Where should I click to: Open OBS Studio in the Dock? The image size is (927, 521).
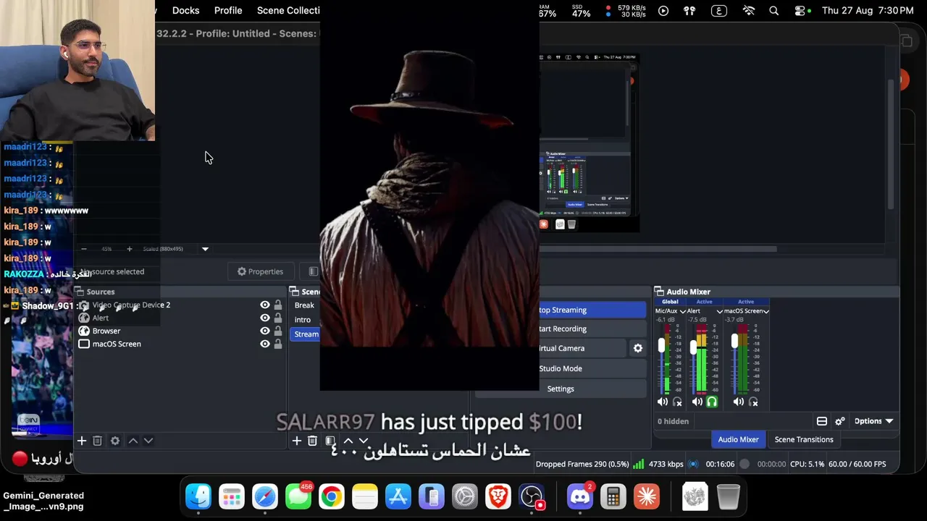click(x=532, y=496)
